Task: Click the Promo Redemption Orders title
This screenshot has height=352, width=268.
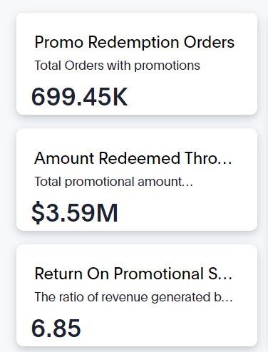Action: click(135, 42)
